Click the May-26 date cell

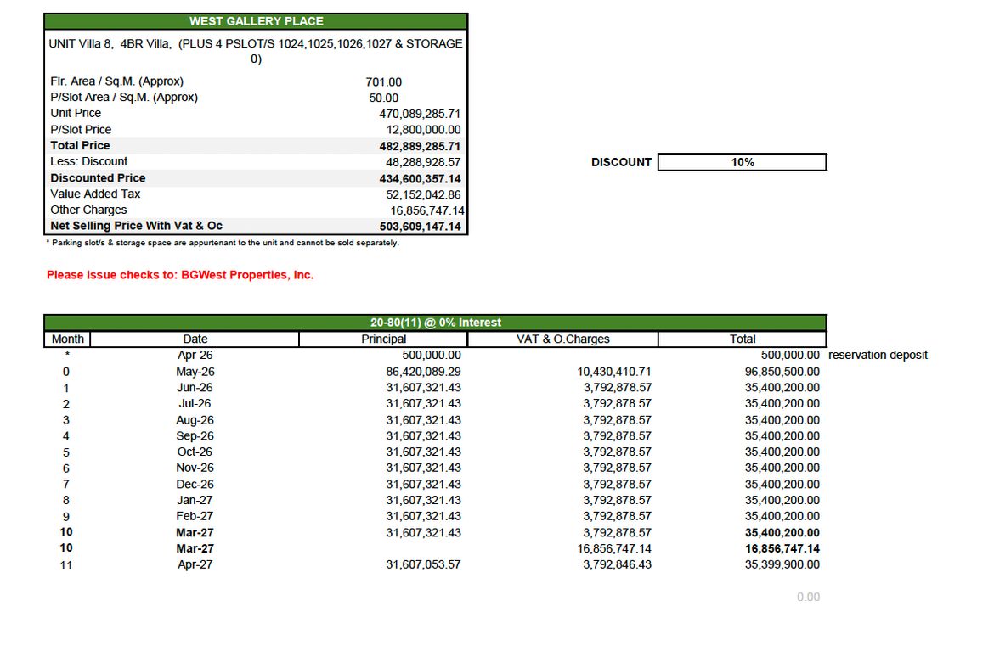195,372
